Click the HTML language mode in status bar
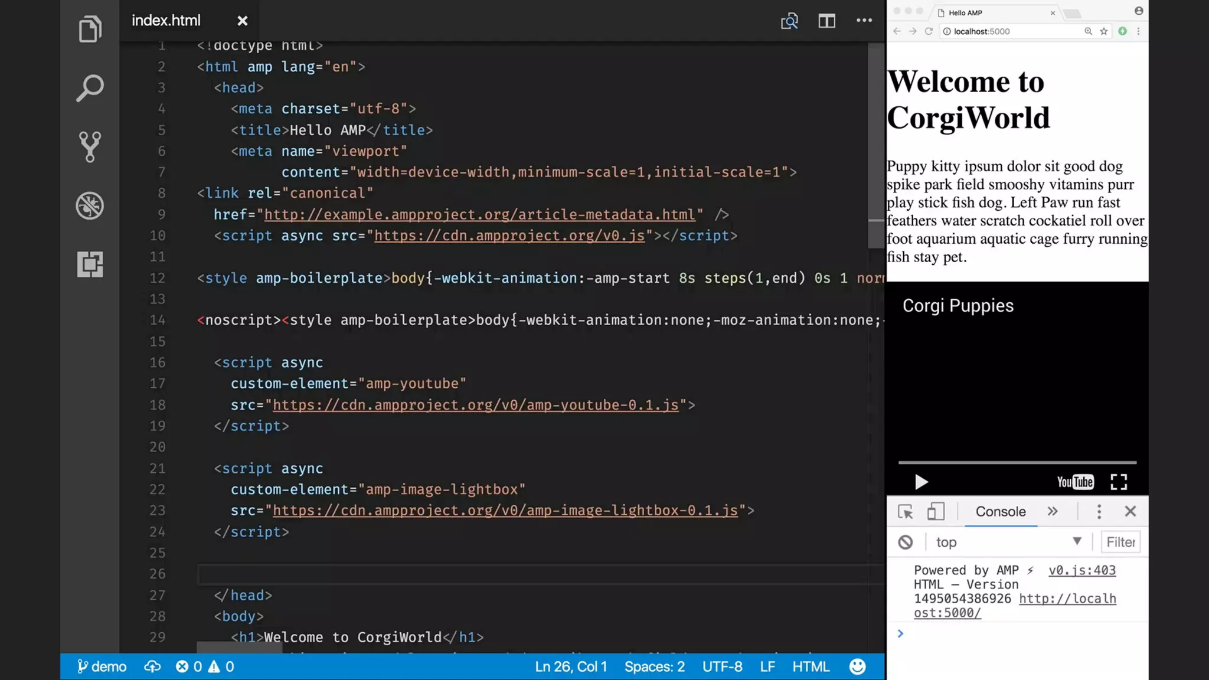1209x680 pixels. pyautogui.click(x=811, y=666)
